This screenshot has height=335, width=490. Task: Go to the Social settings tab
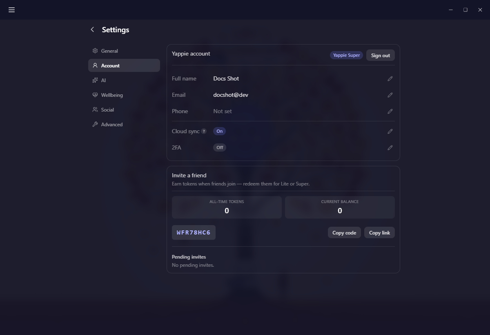click(x=124, y=109)
